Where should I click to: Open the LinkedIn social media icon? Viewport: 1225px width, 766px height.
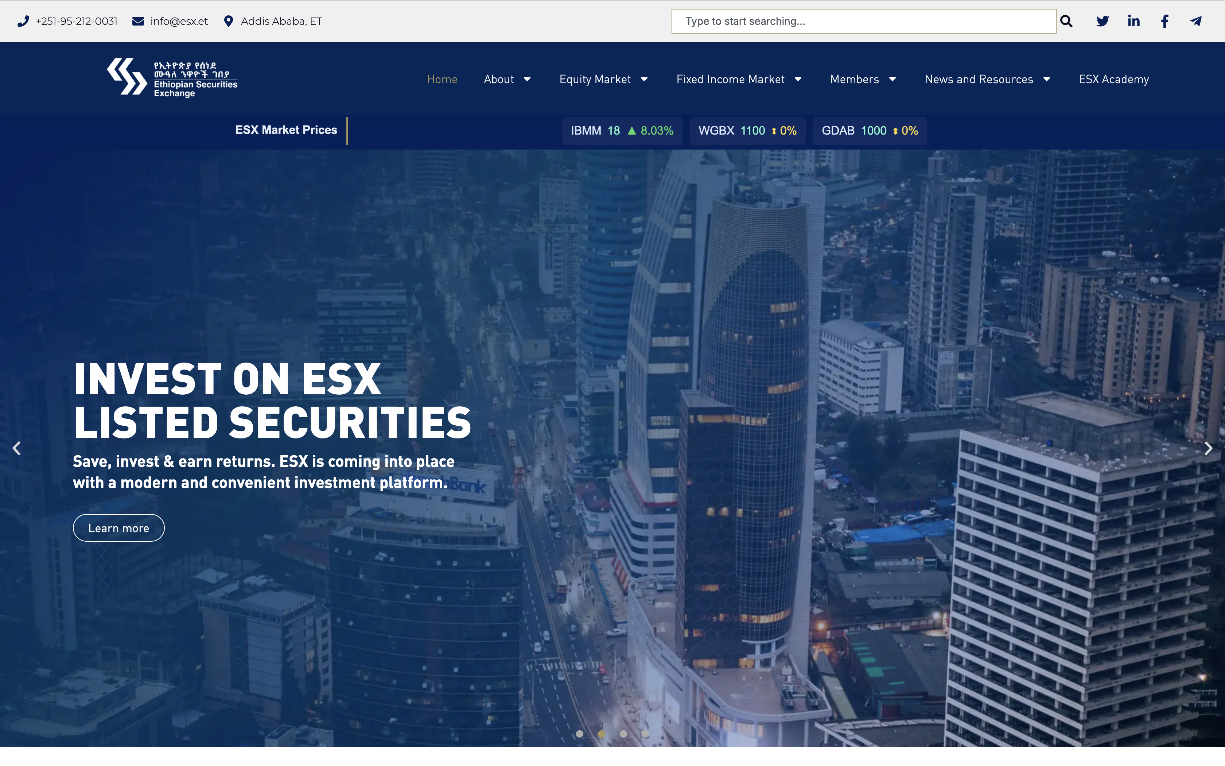pyautogui.click(x=1133, y=21)
